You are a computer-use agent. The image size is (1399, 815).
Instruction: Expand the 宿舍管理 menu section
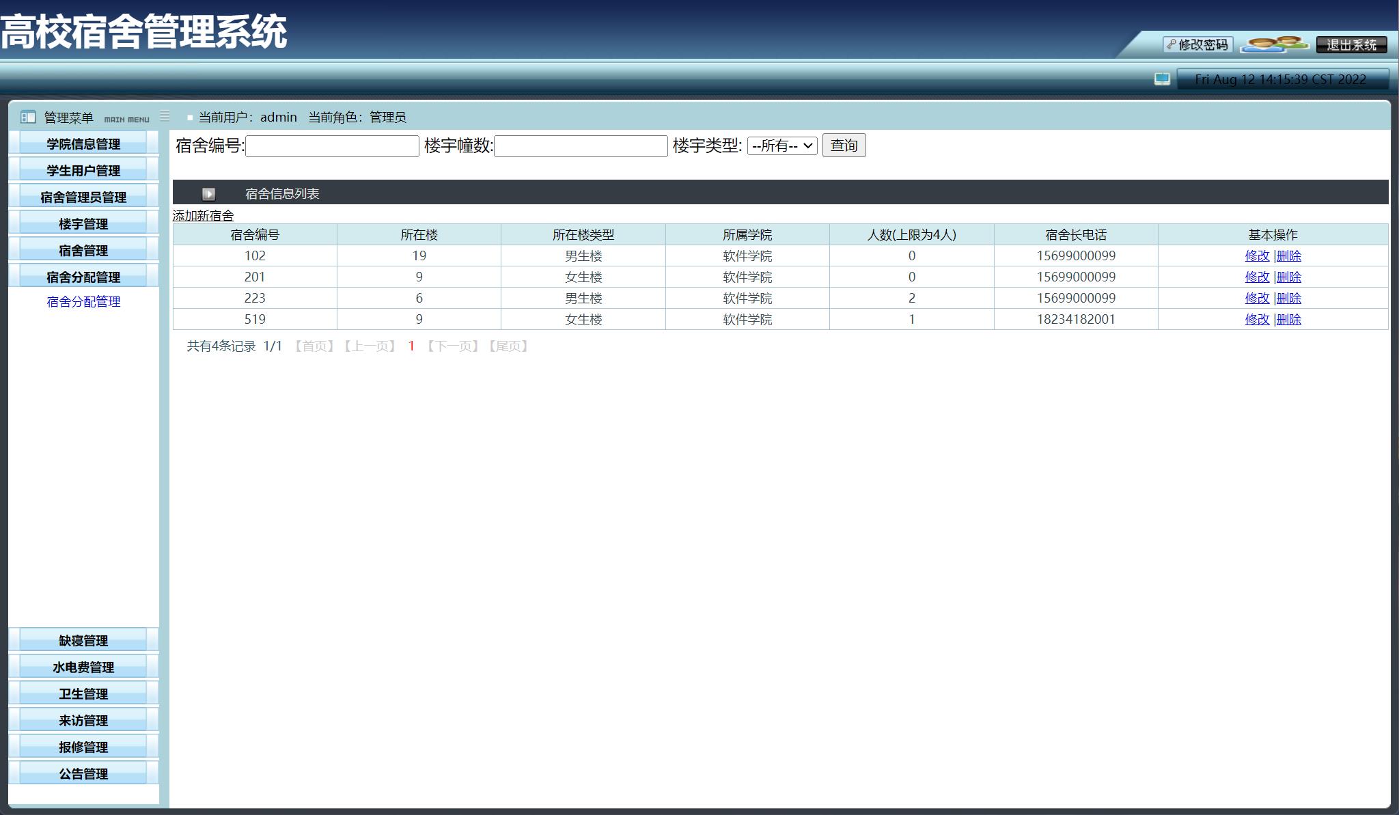(x=83, y=250)
